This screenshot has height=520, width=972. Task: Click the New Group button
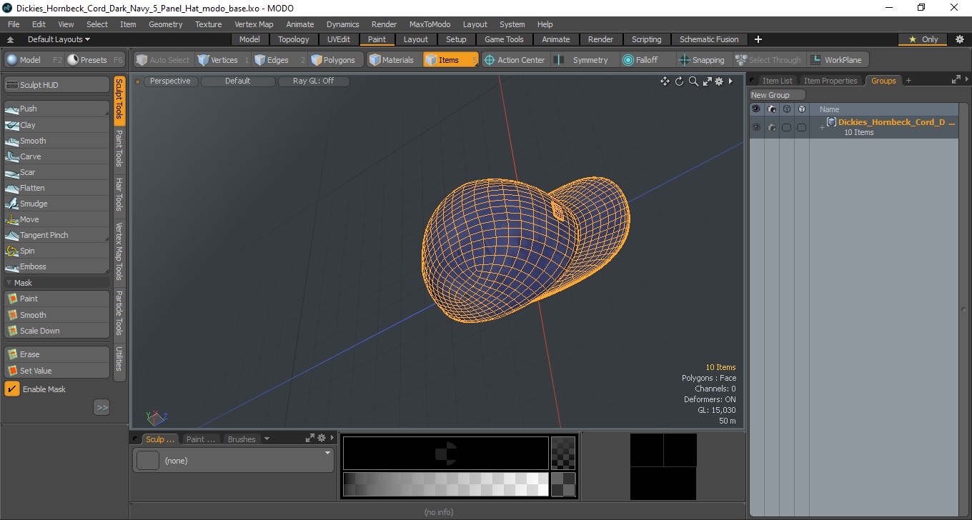[777, 95]
